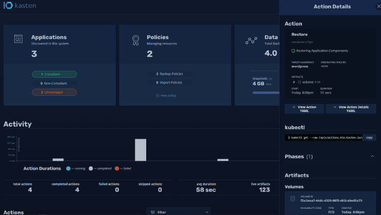The height and width of the screenshot is (215, 381).
Task: Open the Applications card icon
Action: [18, 39]
